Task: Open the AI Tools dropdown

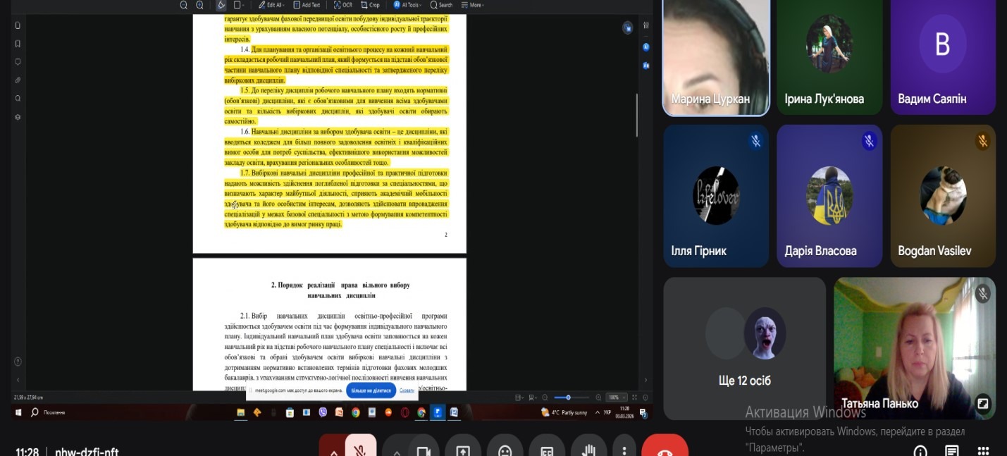Action: [409, 5]
